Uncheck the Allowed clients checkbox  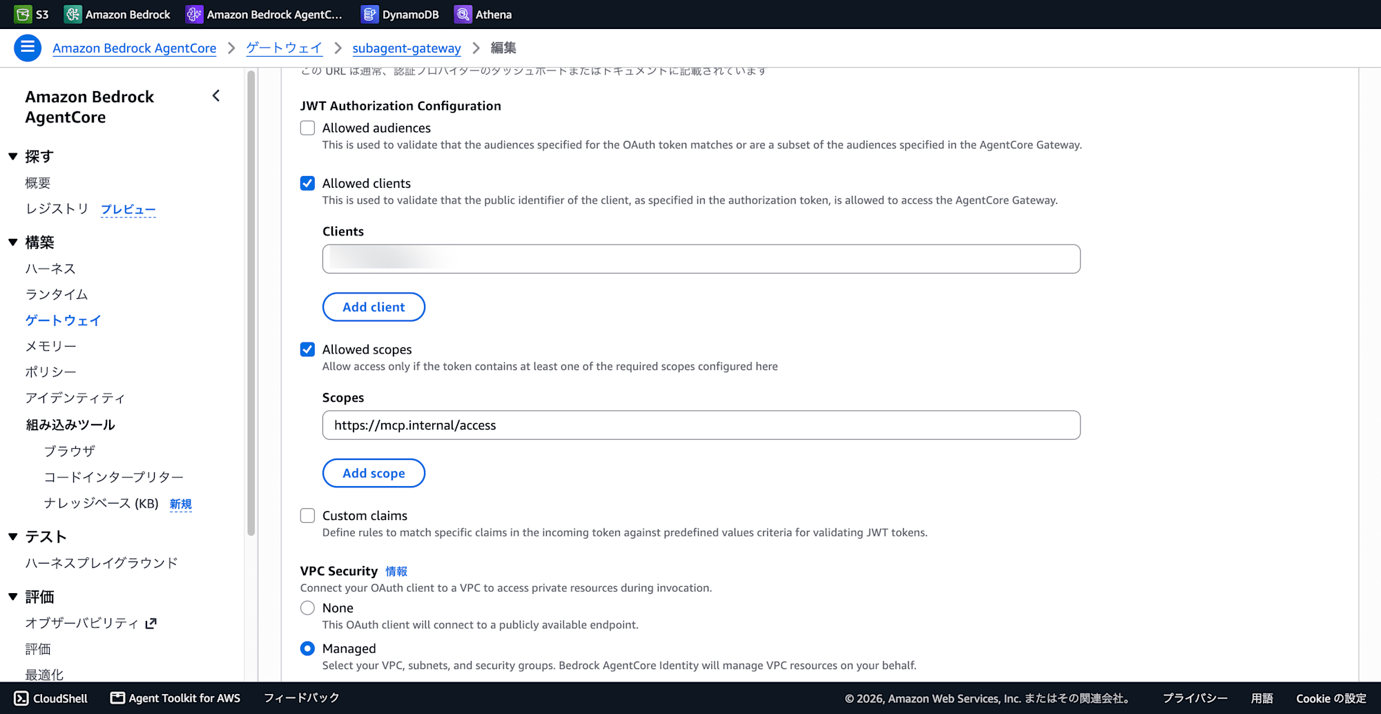click(307, 183)
